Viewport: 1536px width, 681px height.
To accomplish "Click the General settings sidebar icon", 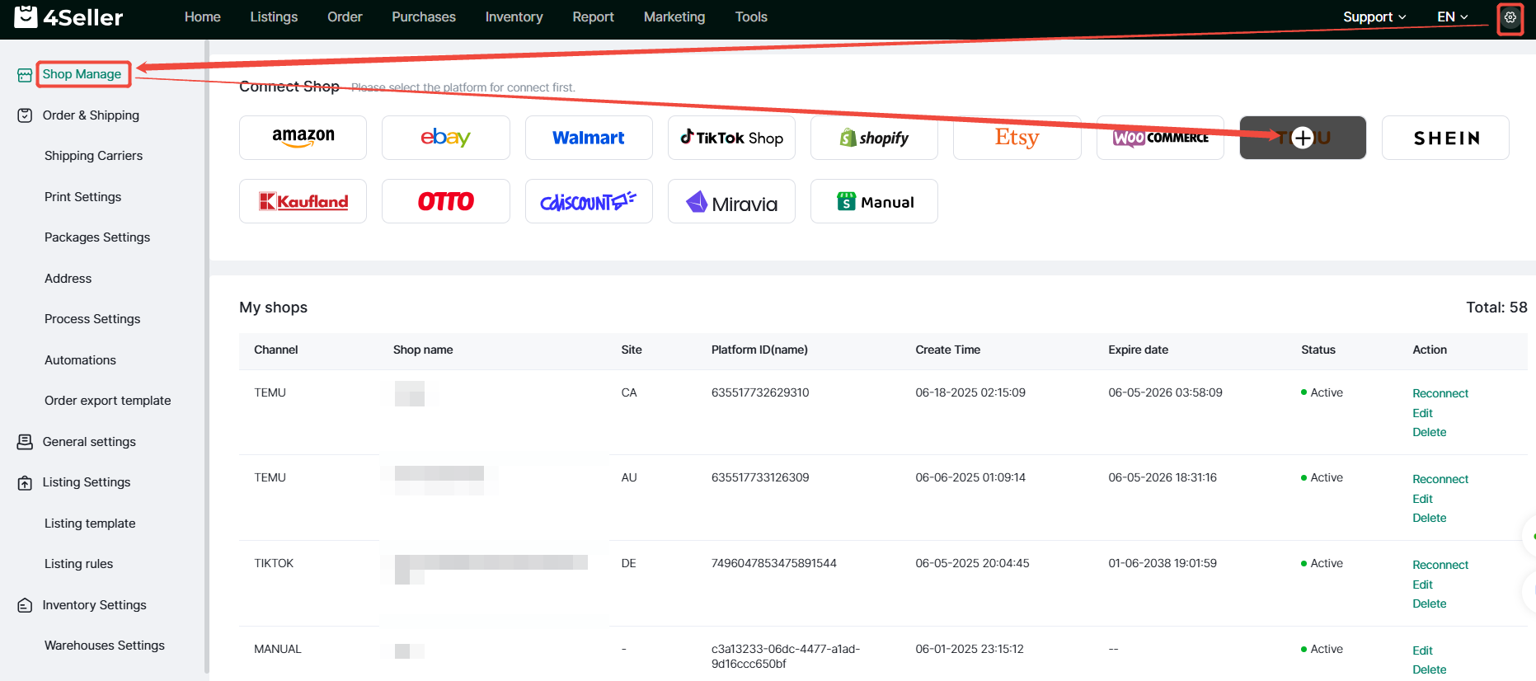I will point(25,442).
